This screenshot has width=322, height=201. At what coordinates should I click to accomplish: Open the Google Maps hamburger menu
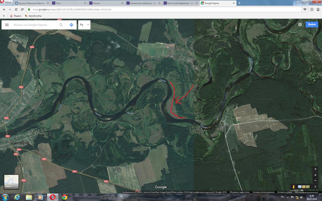[x=7, y=25]
